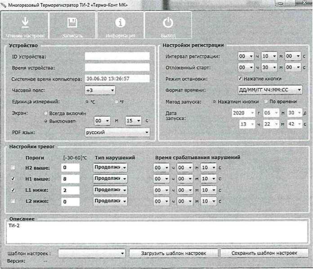Open the Интервал регистрации hours dropdown
The width and height of the screenshot is (313, 269).
pyautogui.click(x=246, y=56)
